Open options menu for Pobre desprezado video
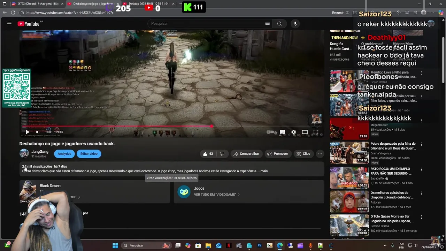This screenshot has height=251, width=446. coord(421,144)
